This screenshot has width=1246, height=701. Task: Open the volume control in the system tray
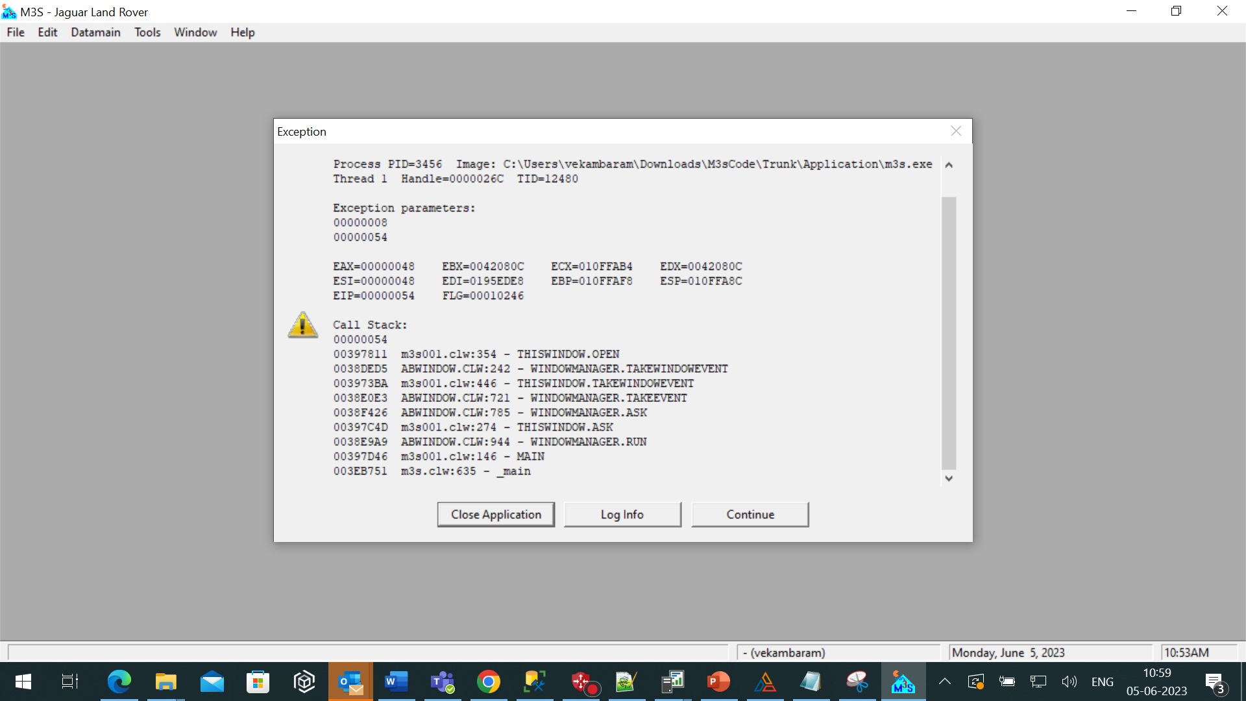coord(1069,682)
